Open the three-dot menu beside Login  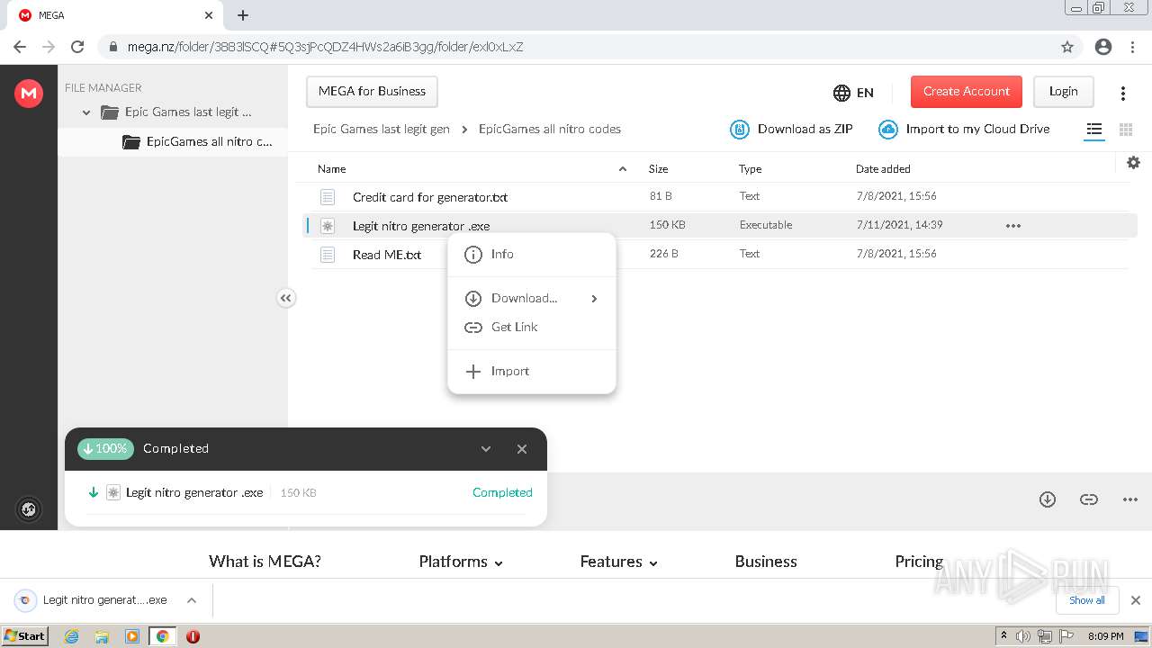tap(1122, 93)
